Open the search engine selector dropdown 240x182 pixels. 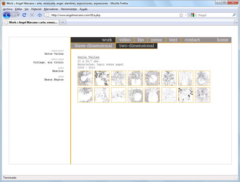tap(194, 15)
